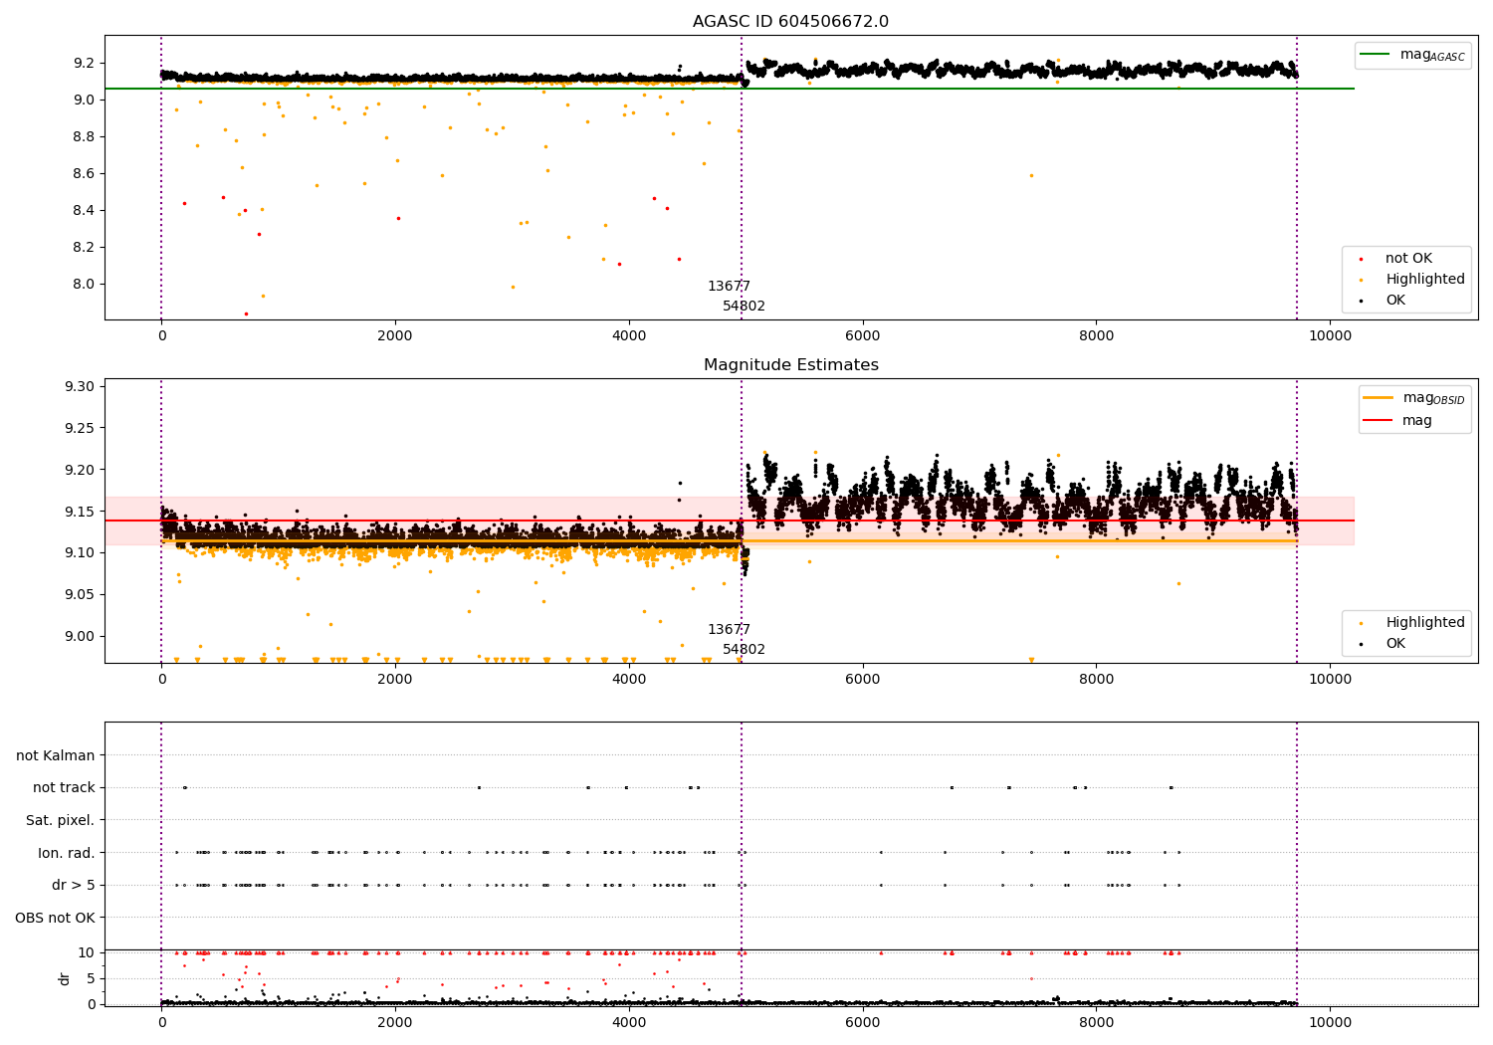
Task: Click the red 'mag' legend entry
Action: 1416,421
